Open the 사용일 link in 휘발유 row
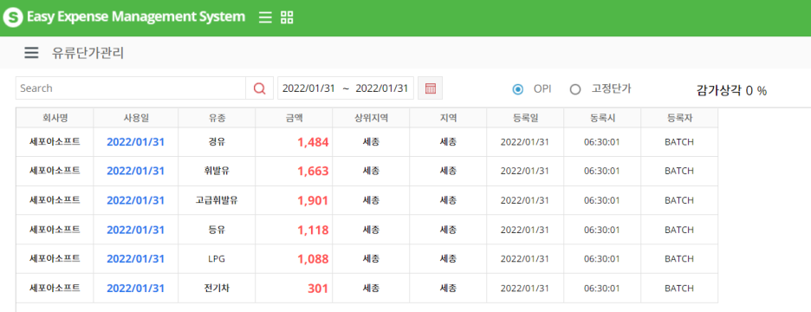811x312 pixels. 135,172
